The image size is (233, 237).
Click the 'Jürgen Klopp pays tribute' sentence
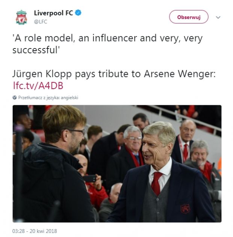(x=114, y=74)
